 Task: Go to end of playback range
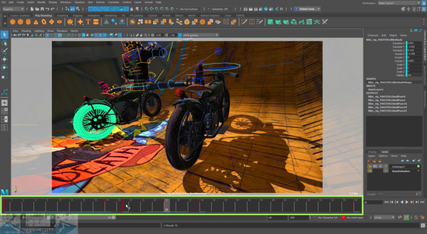tap(423, 202)
